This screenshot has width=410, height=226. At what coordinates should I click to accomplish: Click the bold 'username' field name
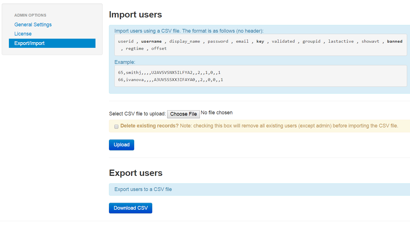151,41
